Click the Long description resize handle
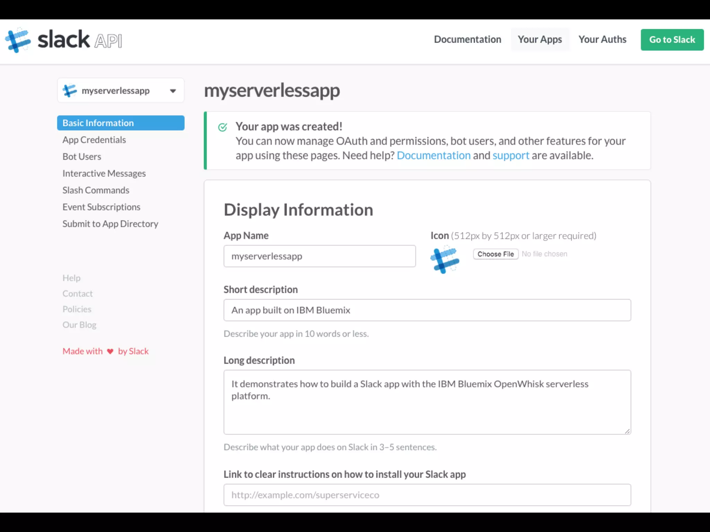Viewport: 710px width, 532px height. tap(627, 431)
